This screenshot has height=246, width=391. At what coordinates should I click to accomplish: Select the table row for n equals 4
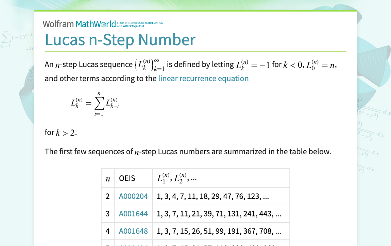195,231
